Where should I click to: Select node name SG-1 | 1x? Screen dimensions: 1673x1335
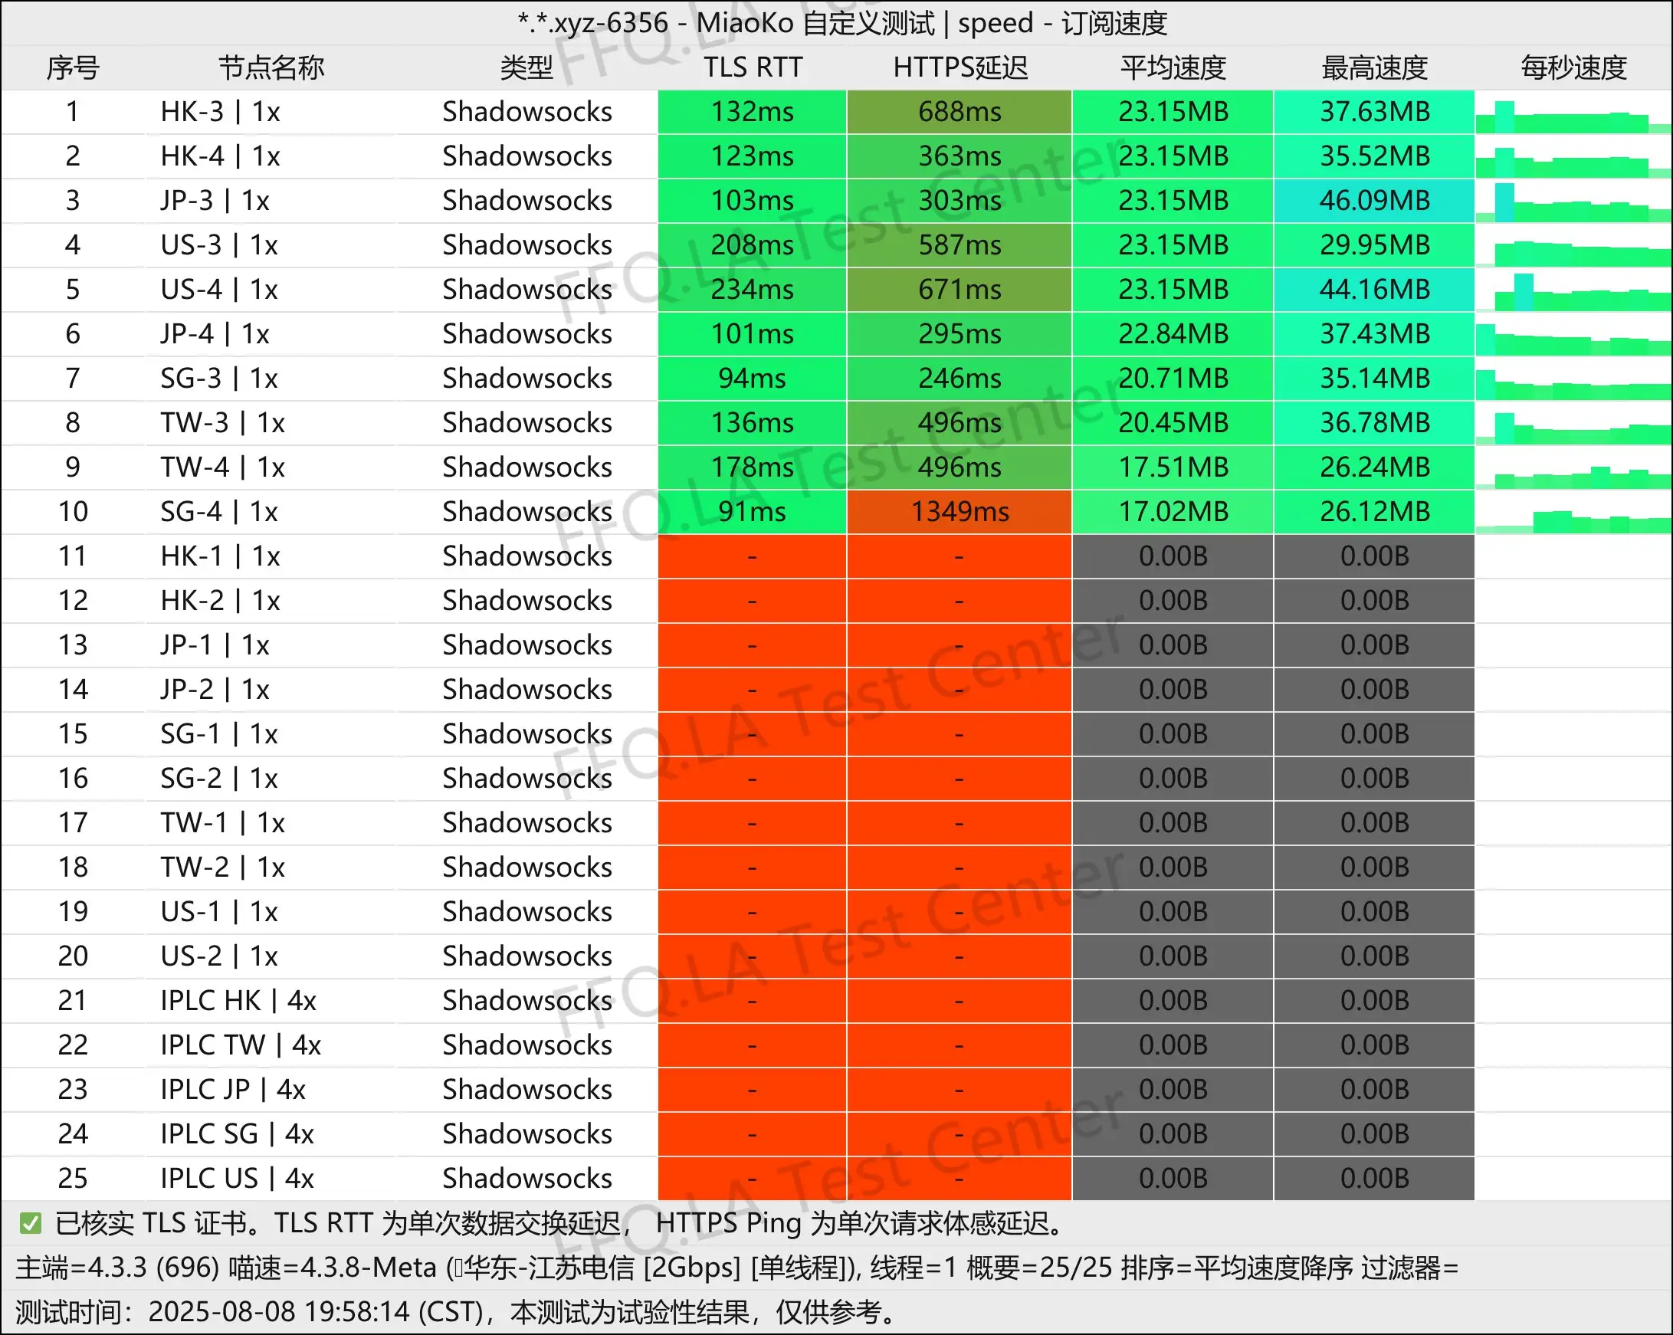pos(219,734)
